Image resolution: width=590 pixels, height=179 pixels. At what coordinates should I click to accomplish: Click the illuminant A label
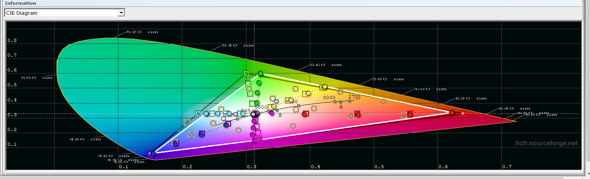click(341, 107)
